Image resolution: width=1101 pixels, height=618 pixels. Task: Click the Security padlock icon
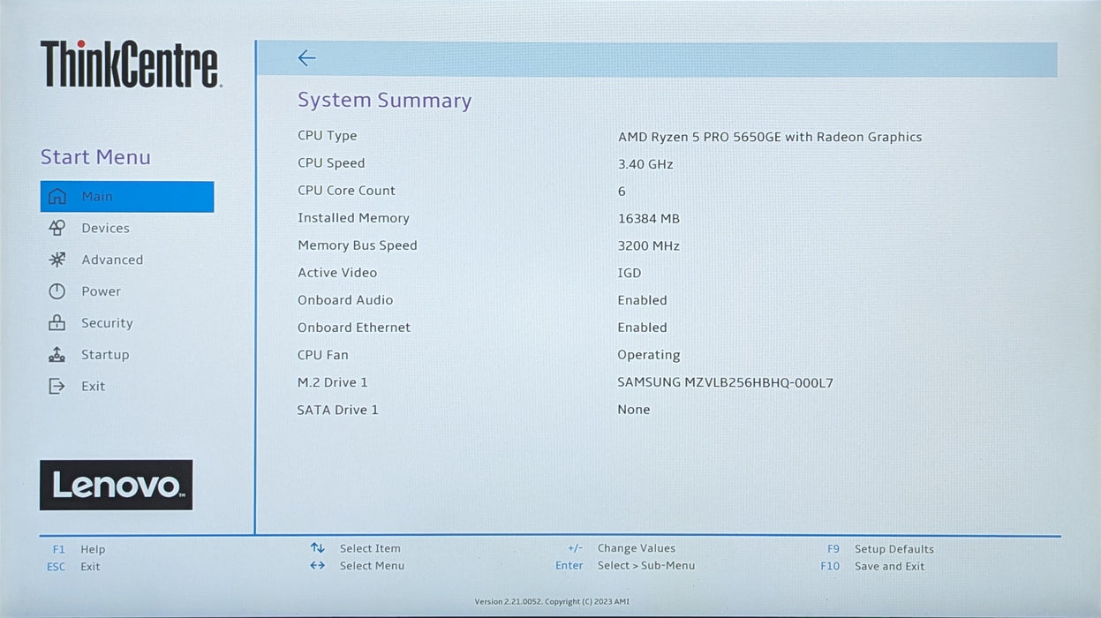(57, 323)
